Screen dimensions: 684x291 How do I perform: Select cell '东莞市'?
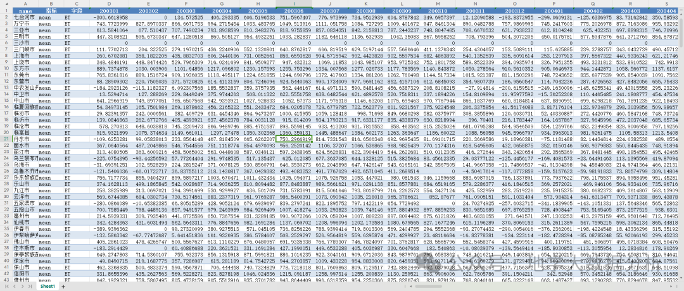pos(25,75)
